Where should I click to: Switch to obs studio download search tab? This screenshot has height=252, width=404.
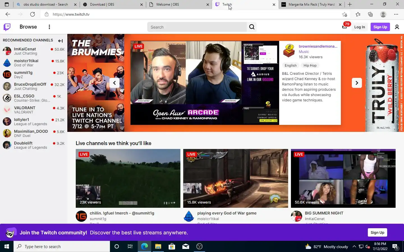pyautogui.click(x=46, y=4)
